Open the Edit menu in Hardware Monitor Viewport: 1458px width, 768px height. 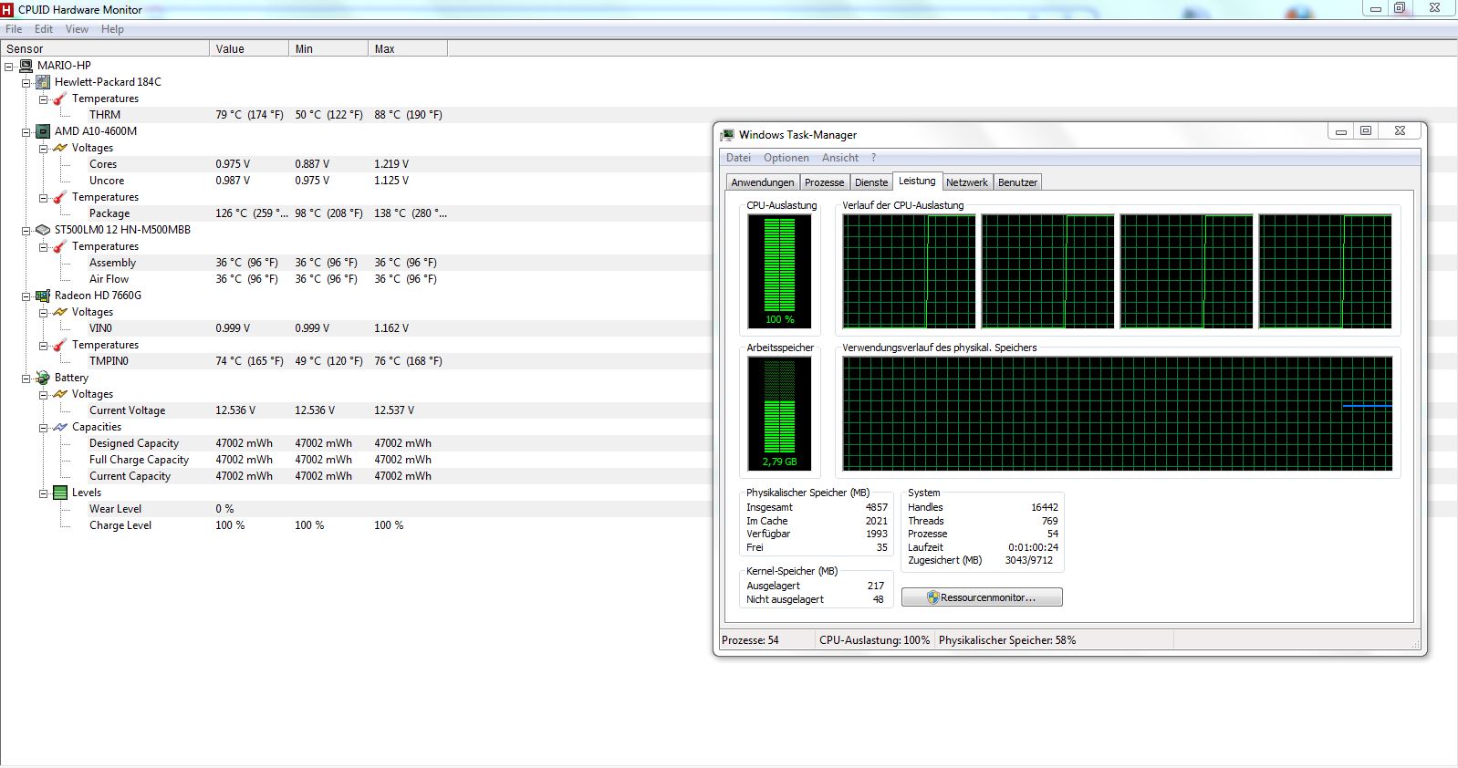(x=44, y=29)
